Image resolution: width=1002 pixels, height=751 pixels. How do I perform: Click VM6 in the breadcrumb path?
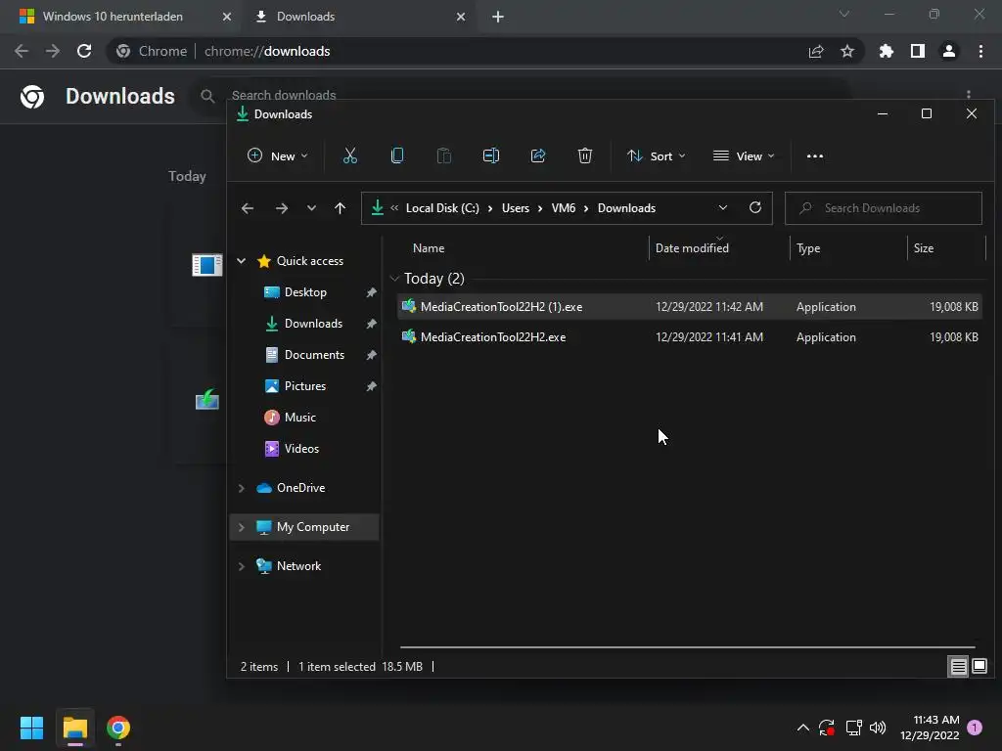coord(563,208)
